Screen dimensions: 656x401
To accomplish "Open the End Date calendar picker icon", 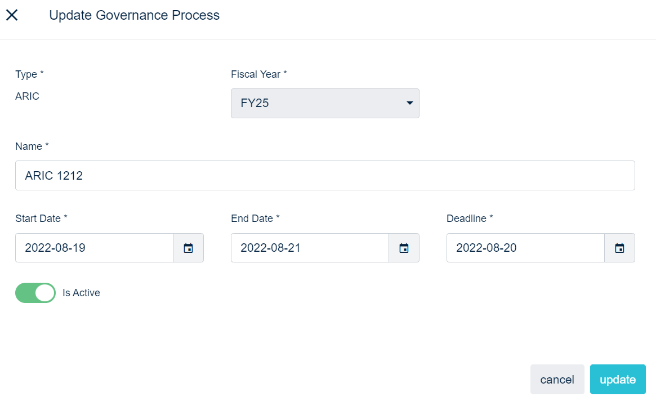I will 404,248.
